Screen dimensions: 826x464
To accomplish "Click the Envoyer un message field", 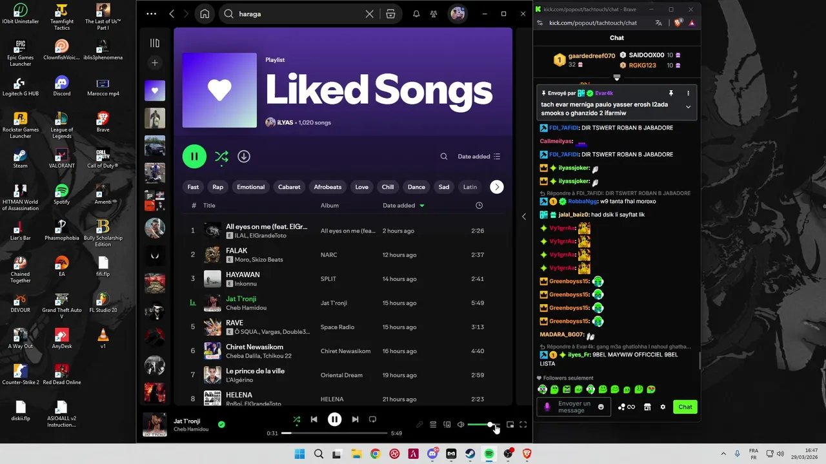I will [x=574, y=407].
